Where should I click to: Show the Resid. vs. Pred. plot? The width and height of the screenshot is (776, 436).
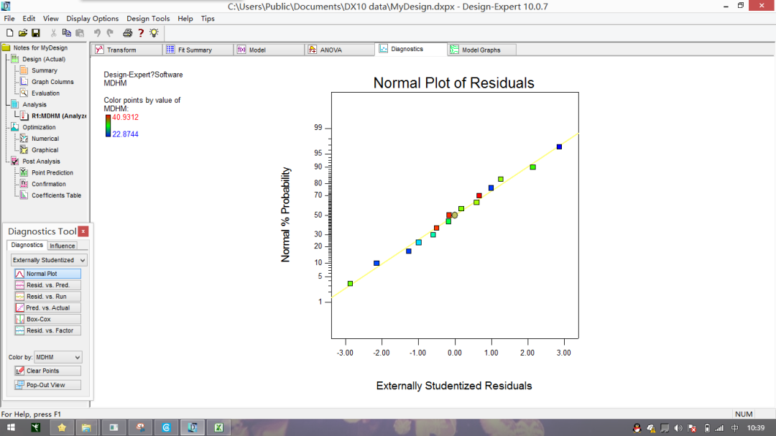point(47,285)
